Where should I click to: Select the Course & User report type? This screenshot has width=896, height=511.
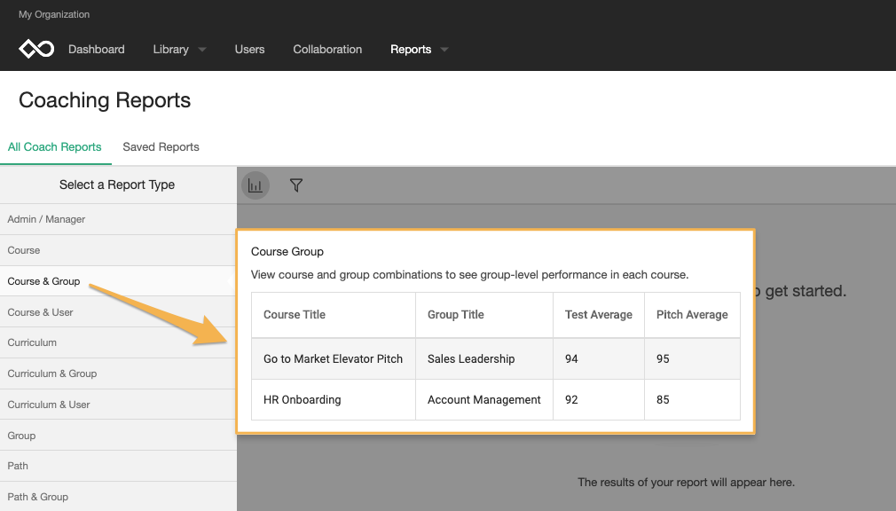click(x=118, y=312)
